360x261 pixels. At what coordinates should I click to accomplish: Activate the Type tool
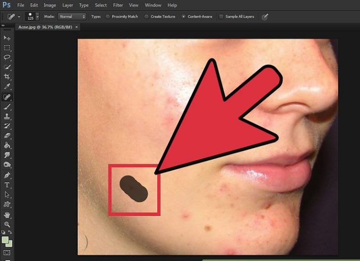[x=7, y=185]
